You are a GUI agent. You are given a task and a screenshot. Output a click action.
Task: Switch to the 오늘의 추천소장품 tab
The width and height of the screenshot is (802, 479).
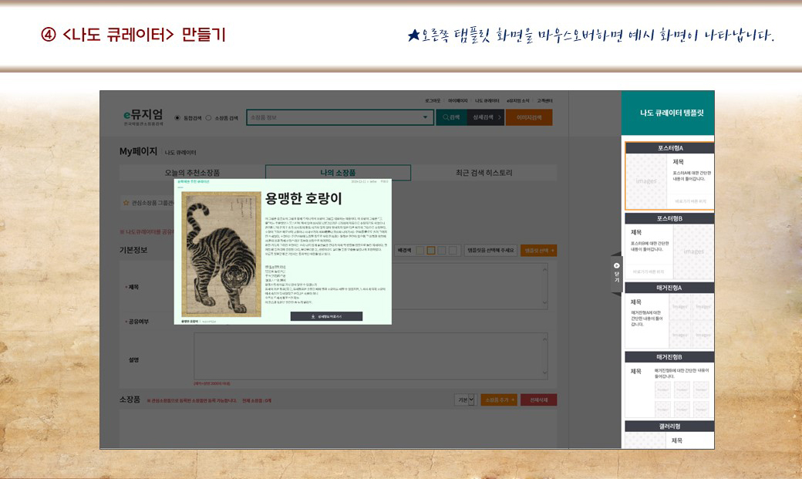tap(192, 173)
